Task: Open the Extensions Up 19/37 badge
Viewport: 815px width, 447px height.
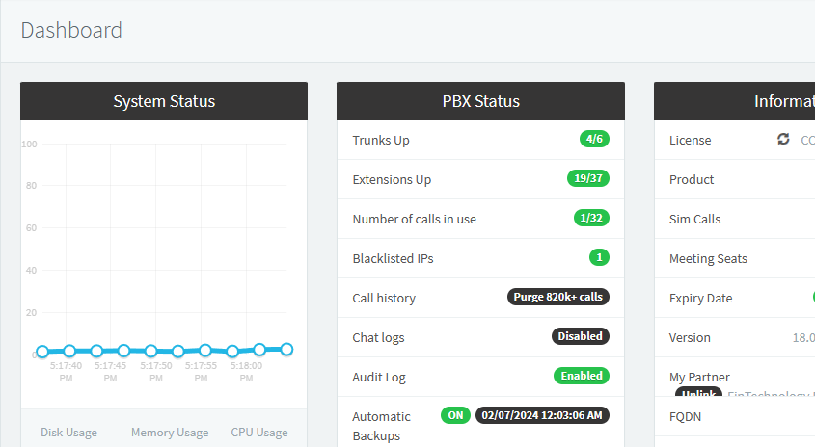Action: pyautogui.click(x=587, y=179)
